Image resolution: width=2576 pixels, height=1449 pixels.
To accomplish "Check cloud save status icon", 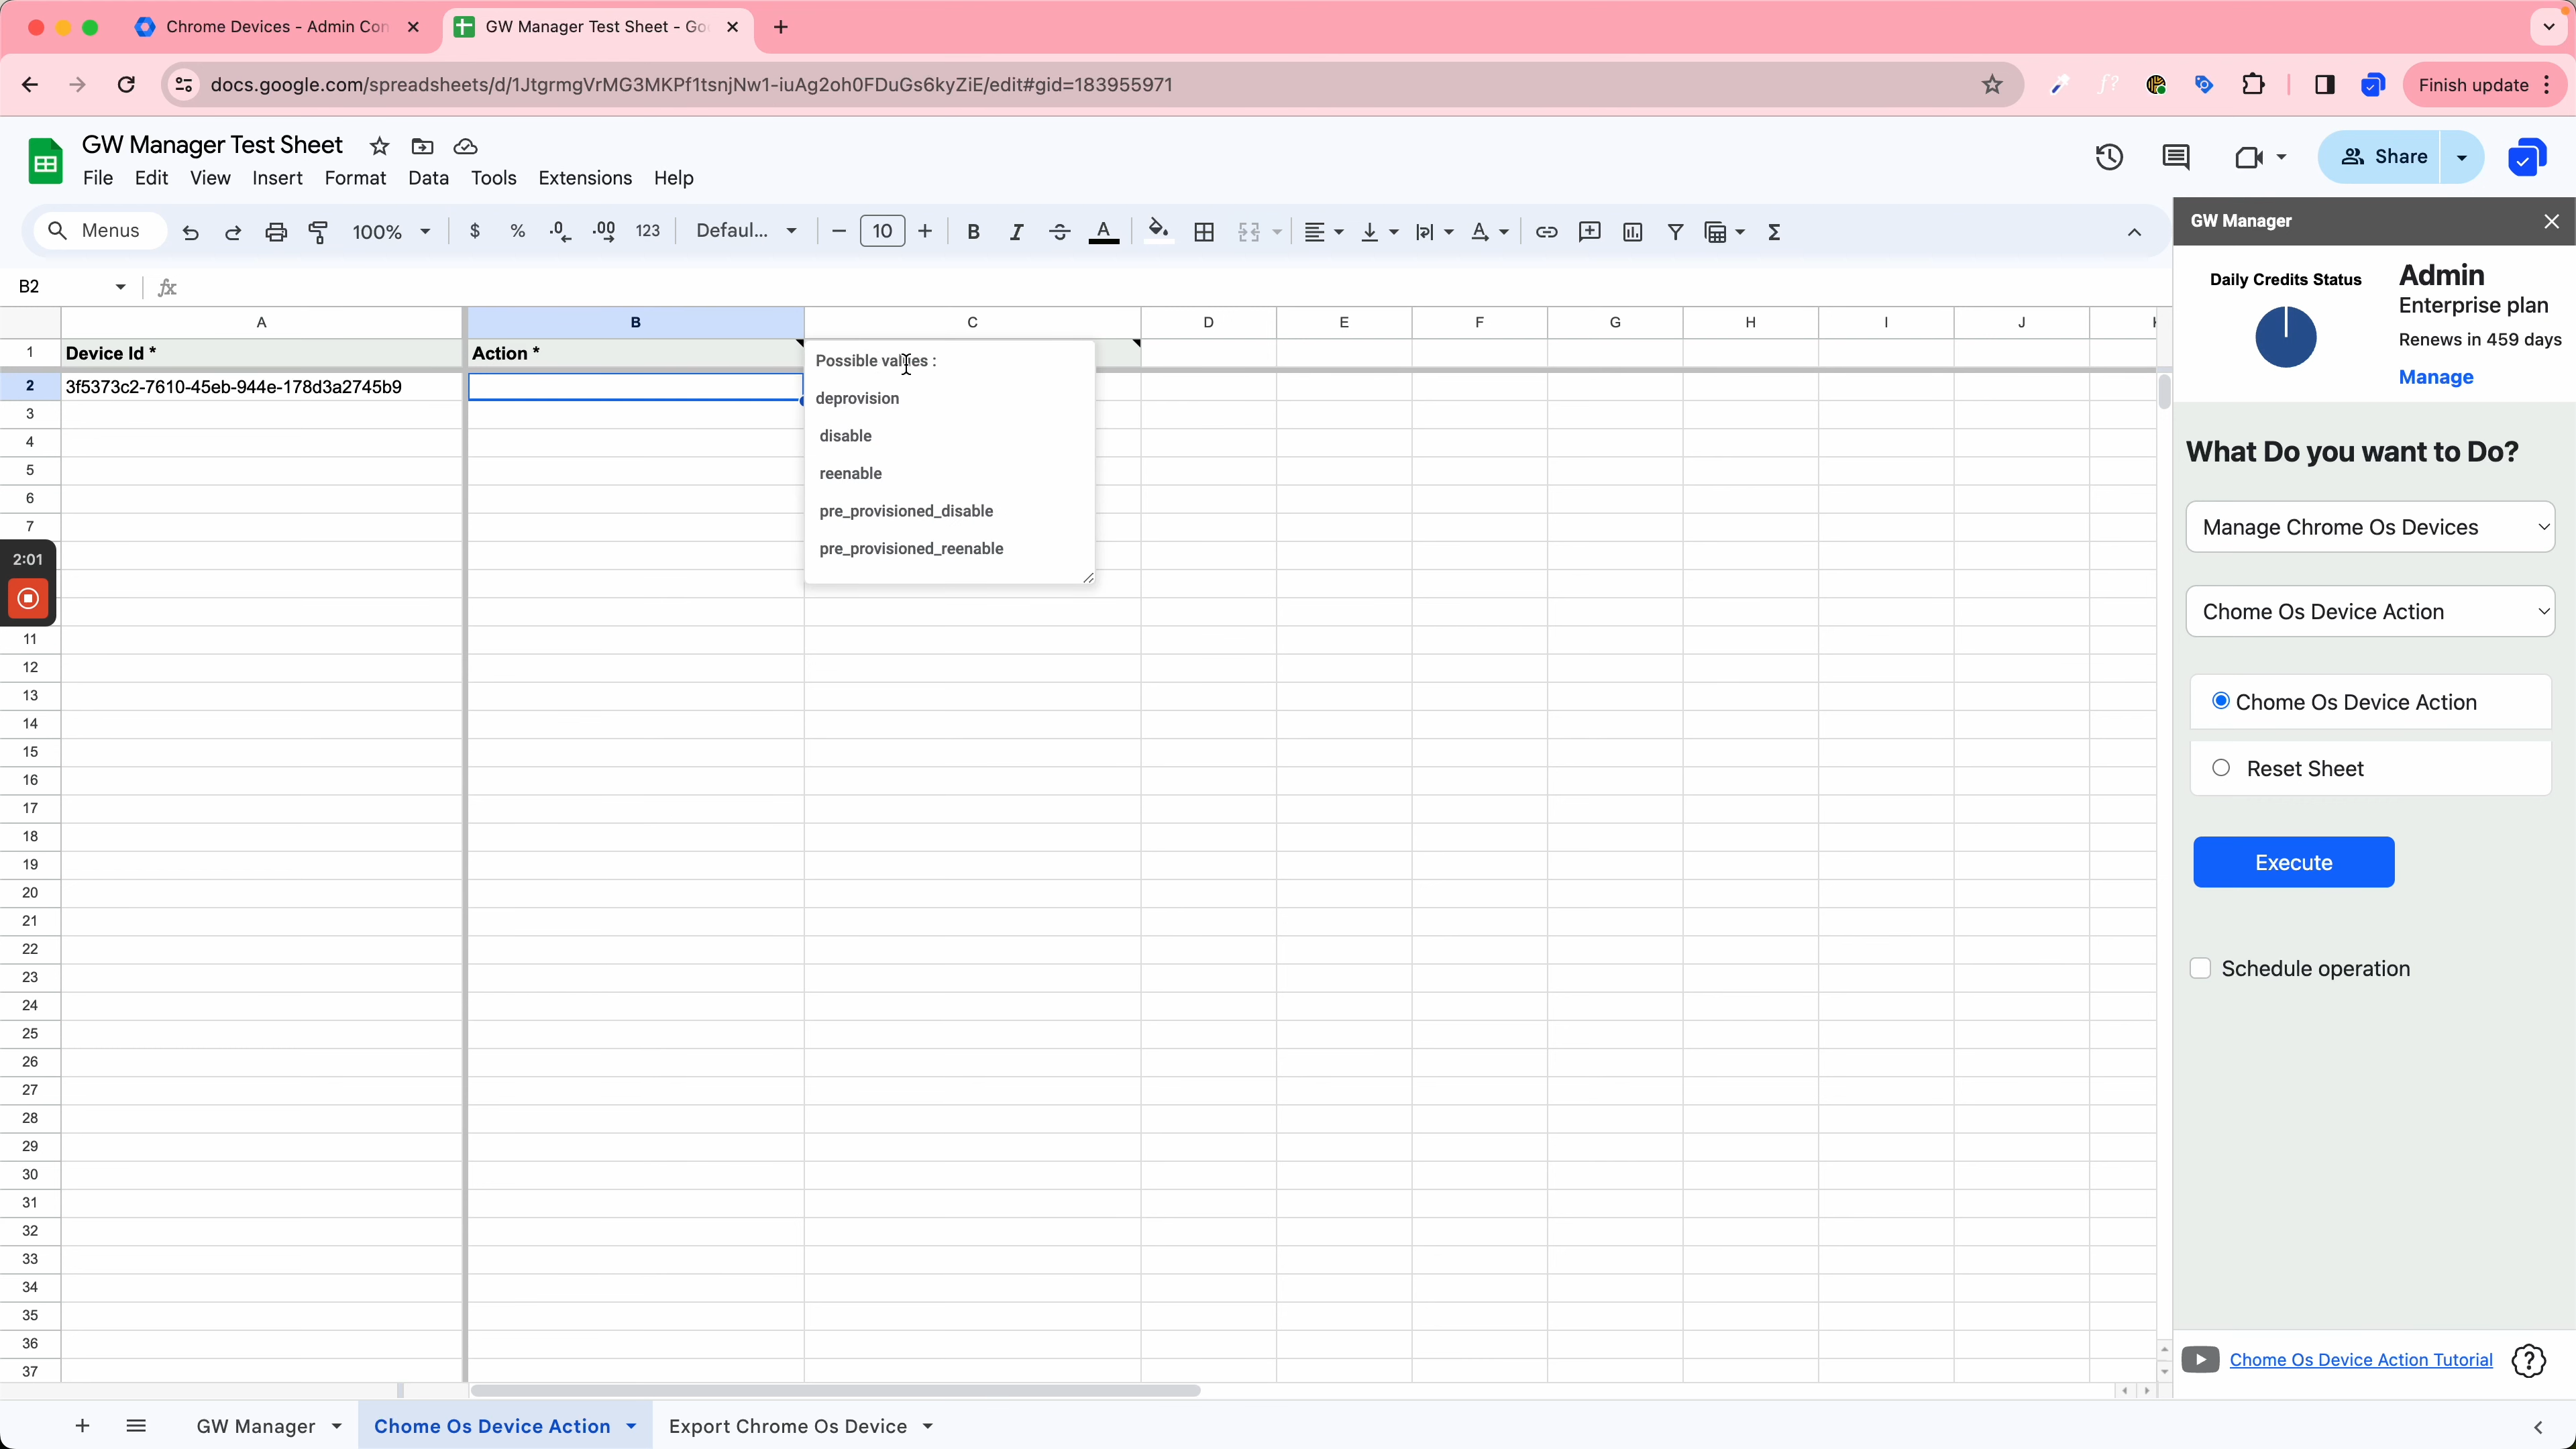I will click(x=465, y=147).
